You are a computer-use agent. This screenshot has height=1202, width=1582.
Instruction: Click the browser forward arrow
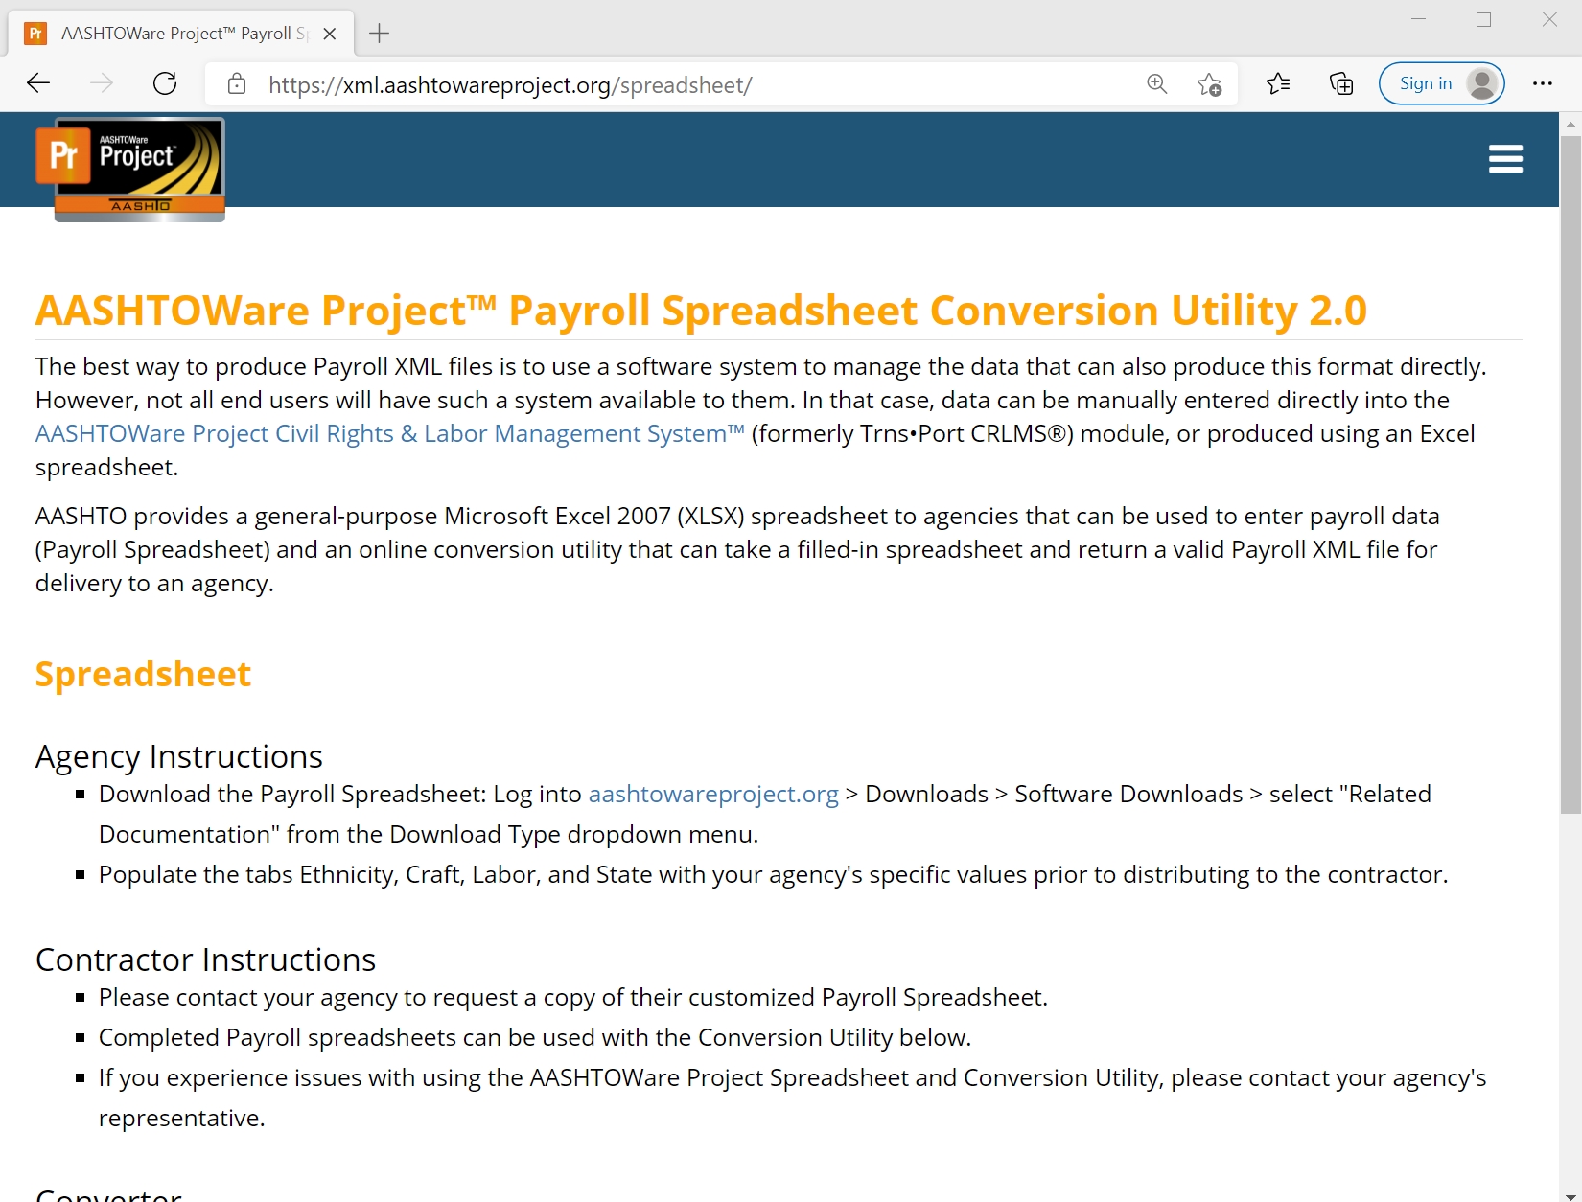coord(102,83)
